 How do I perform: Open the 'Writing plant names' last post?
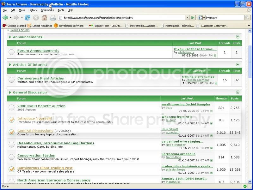pyautogui.click(x=198, y=77)
